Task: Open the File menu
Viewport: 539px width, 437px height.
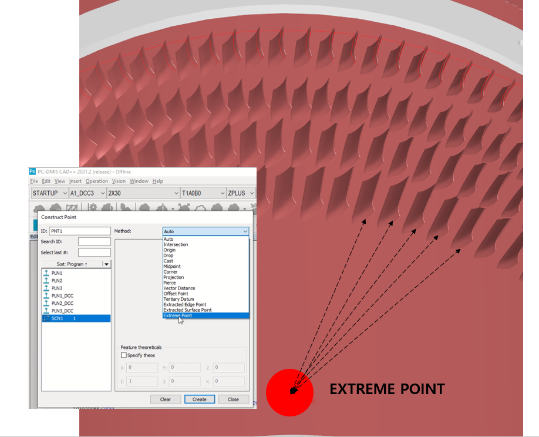Action: point(34,181)
